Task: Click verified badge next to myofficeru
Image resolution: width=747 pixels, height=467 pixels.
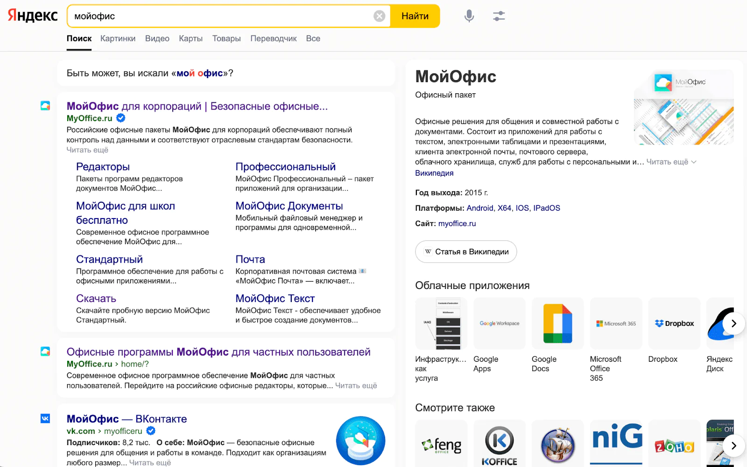Action: coord(151,431)
